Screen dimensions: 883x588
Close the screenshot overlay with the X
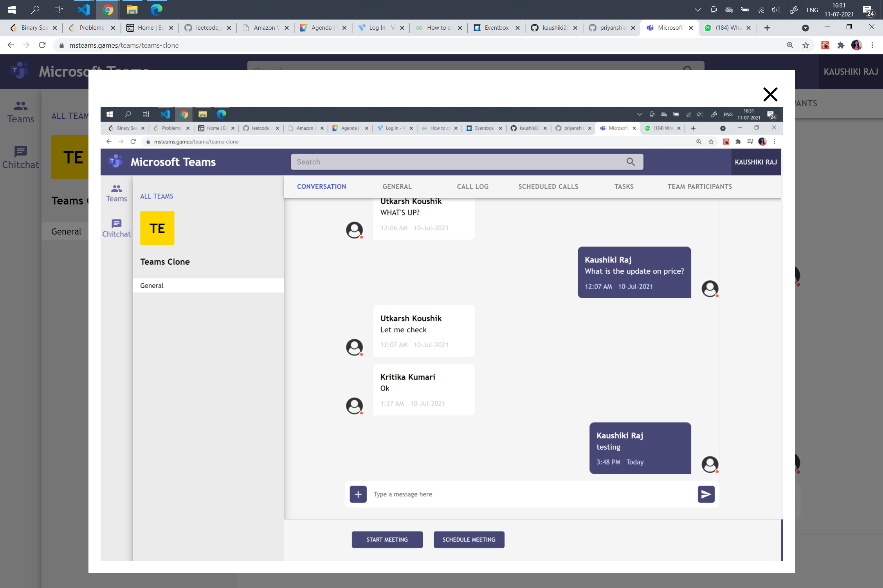(x=770, y=94)
